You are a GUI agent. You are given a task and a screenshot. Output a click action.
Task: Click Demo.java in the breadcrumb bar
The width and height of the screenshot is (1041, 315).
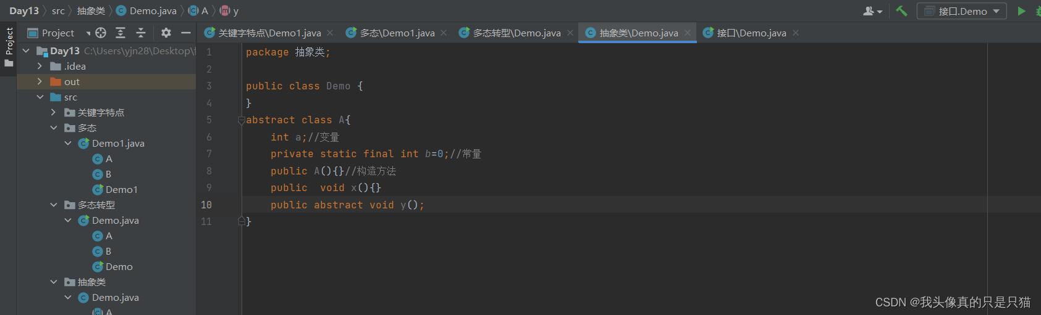[x=146, y=10]
